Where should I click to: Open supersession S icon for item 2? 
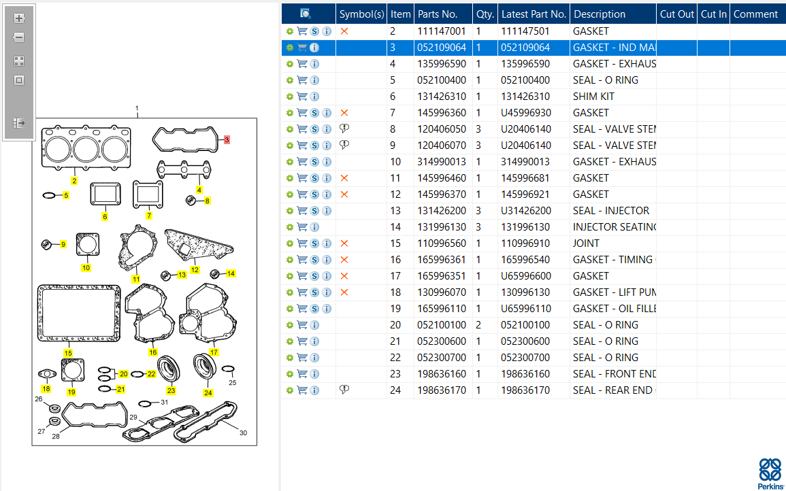[314, 31]
